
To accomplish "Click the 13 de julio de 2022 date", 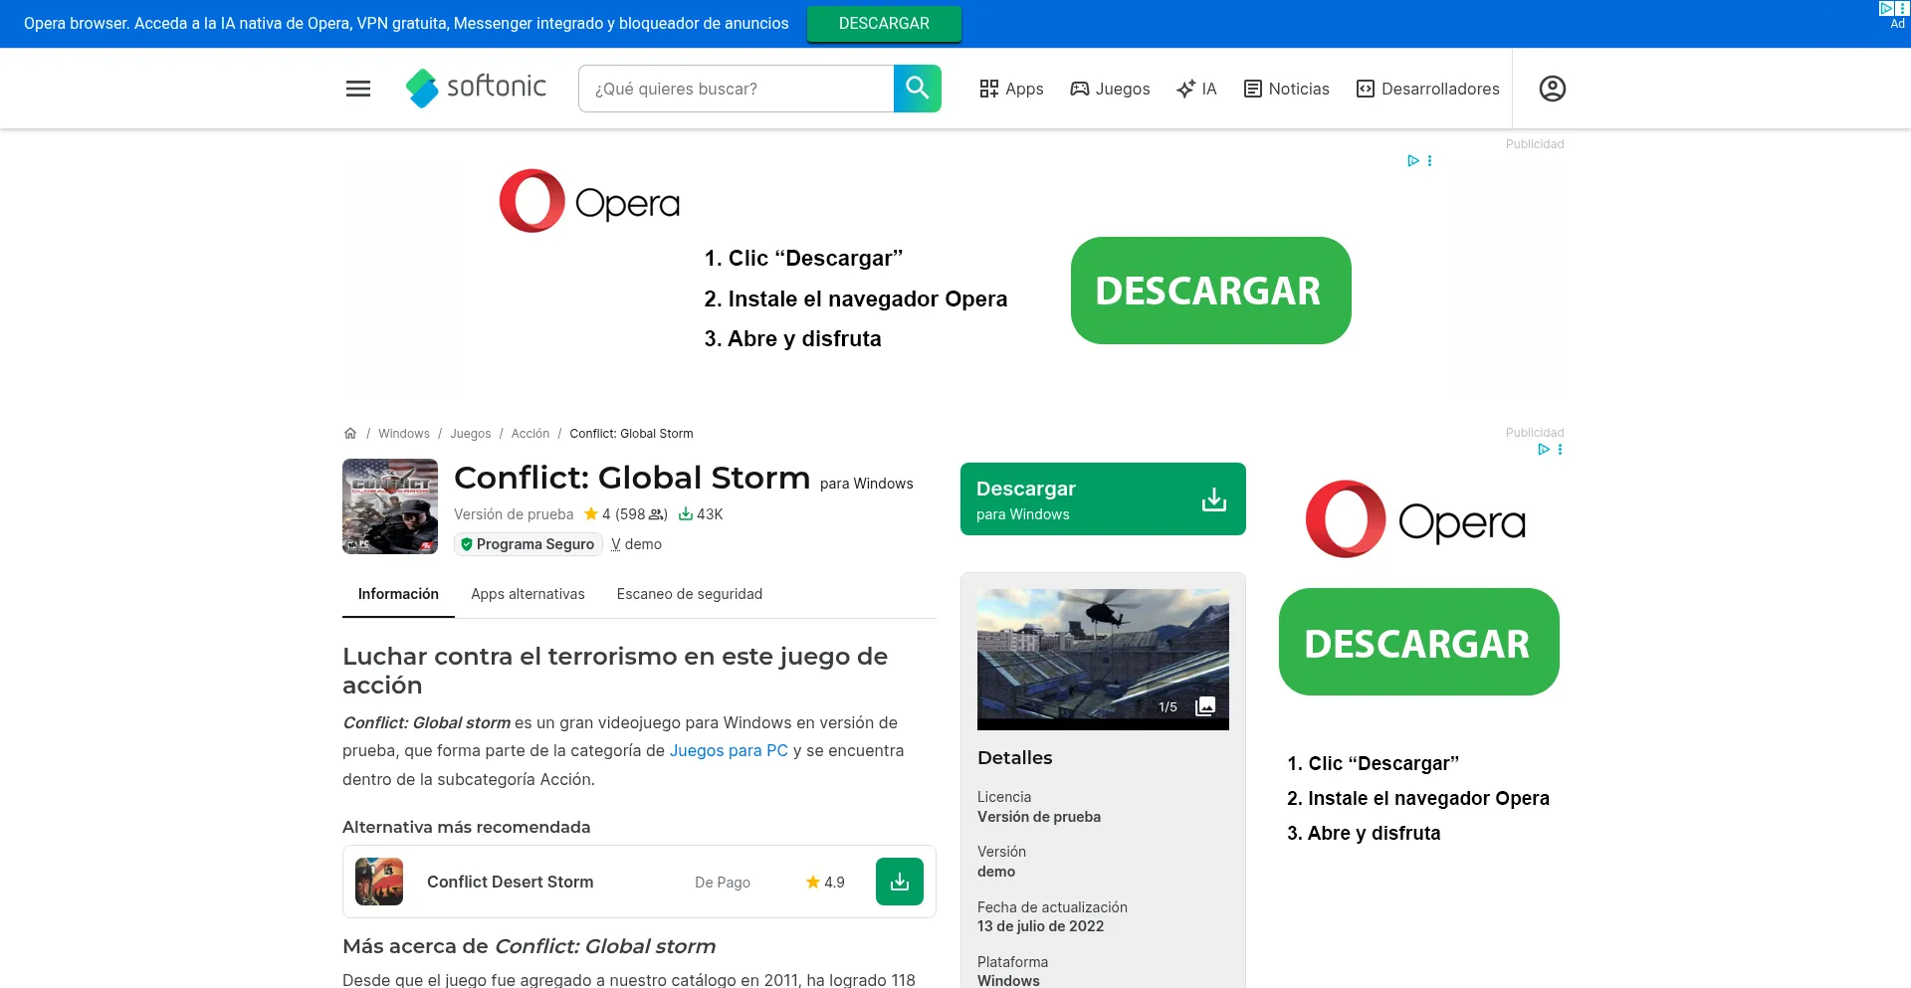I will click(x=1040, y=926).
